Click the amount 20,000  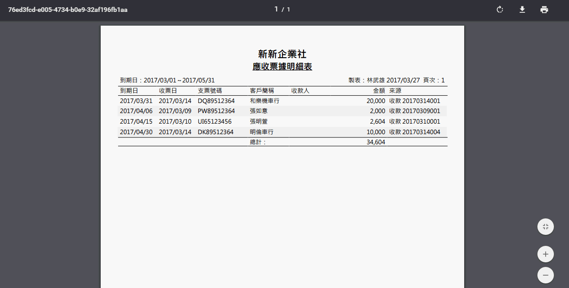click(x=376, y=101)
